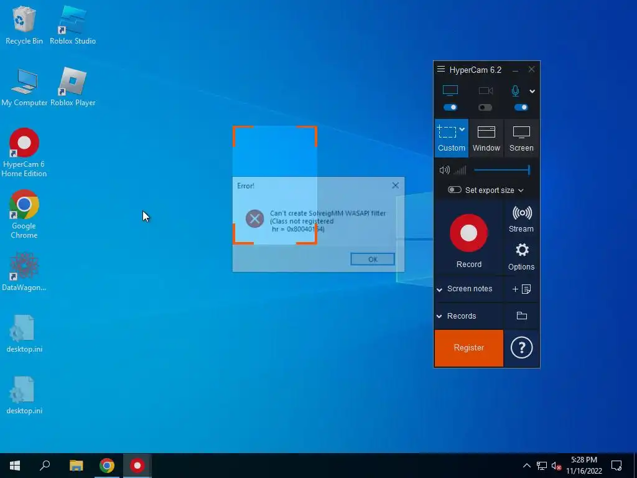
Task: Collapse the Records section
Action: point(439,316)
